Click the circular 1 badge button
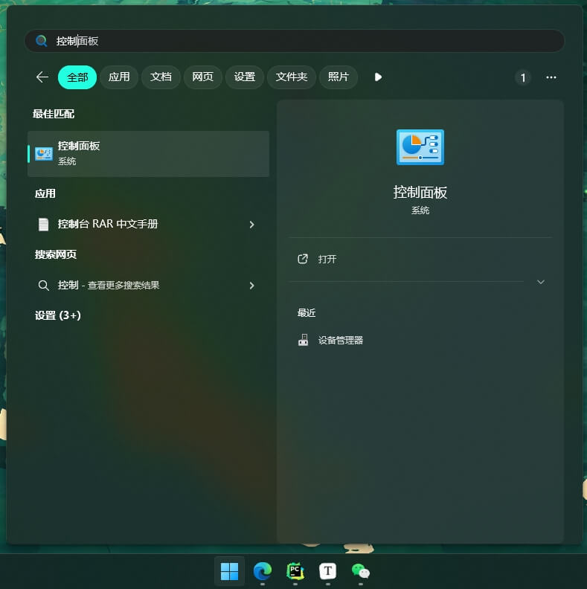Screen dimensions: 587x589 [523, 78]
